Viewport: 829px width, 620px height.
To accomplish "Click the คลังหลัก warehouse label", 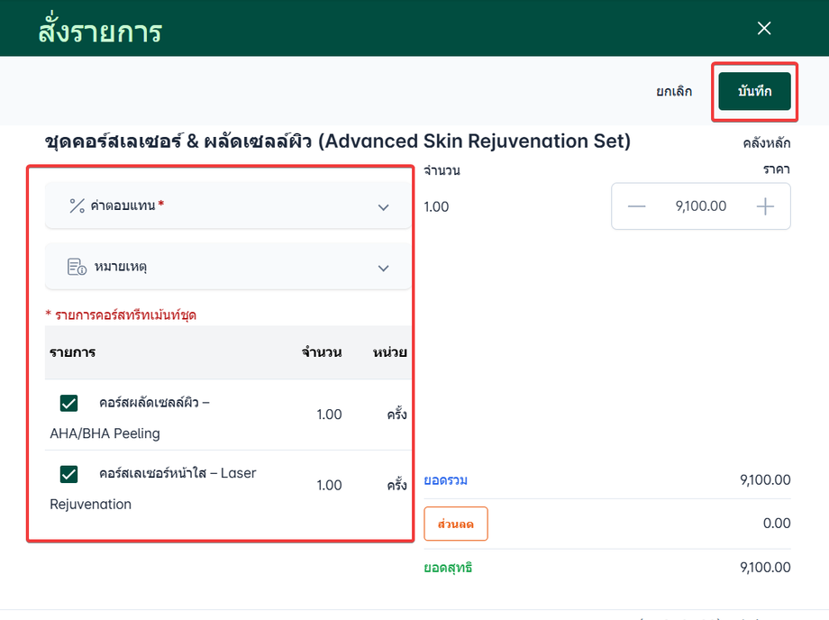I will click(767, 143).
